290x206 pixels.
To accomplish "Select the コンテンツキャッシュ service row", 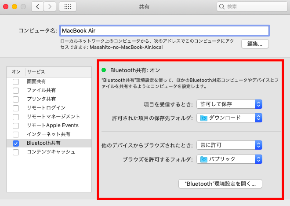I will coord(49,152).
